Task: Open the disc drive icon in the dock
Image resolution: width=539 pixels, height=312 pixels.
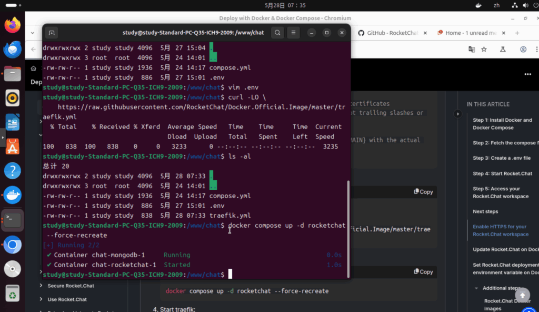Action: coord(13,269)
